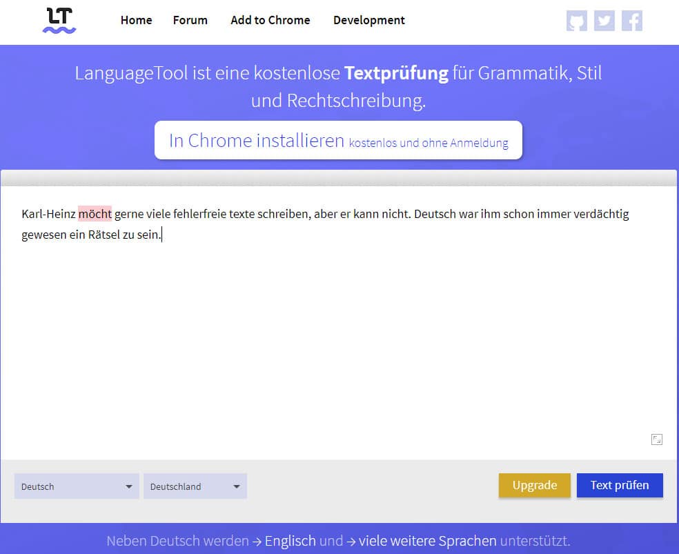Screen dimensions: 679x554
Task: Click the word Karl-Heinz in the text
Action: click(x=48, y=214)
